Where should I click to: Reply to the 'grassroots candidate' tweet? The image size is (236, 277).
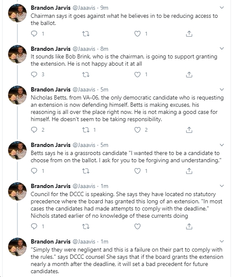pos(34,171)
